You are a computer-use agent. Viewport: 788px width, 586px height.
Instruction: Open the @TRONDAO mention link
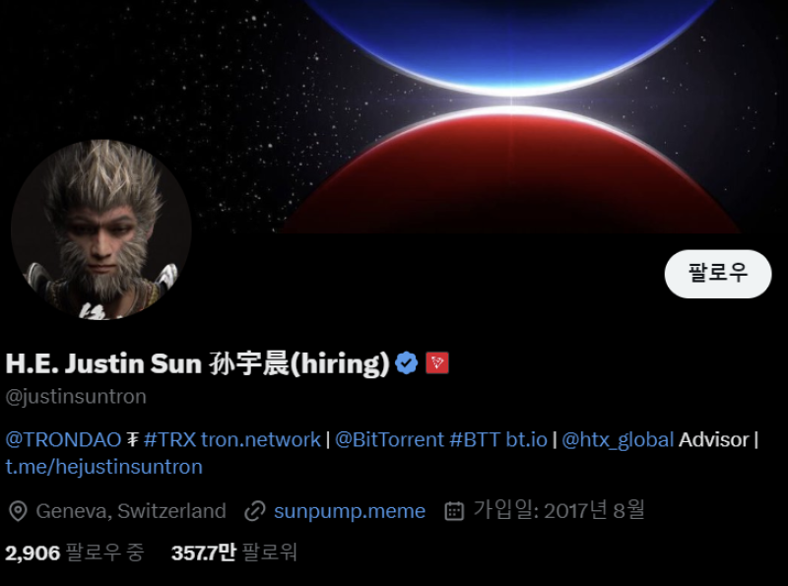pos(63,440)
